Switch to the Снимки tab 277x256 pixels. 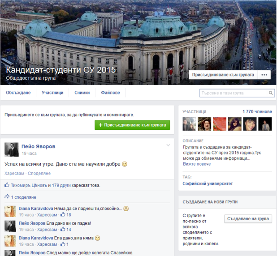click(x=82, y=93)
